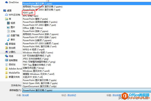The image size is (151, 101).
Task: Click the Documents (文档) library icon
Action: pos(9,31)
